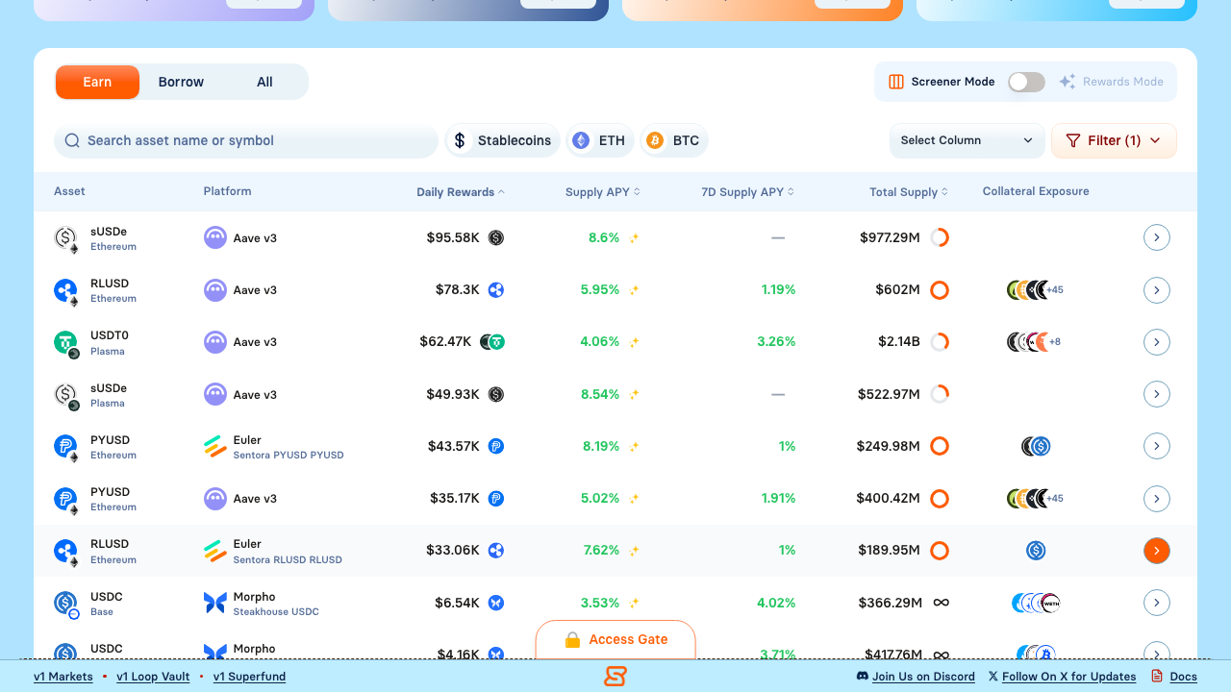Screen dimensions: 1231x692
Task: Click the Access Gate button
Action: [x=615, y=640]
